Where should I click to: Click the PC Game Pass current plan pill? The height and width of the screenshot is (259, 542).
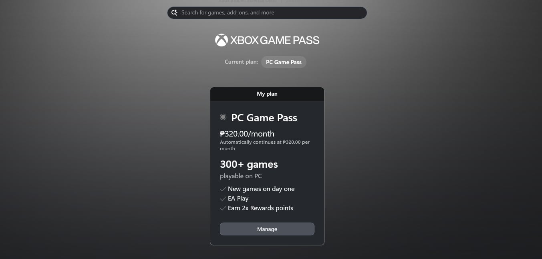coord(284,62)
